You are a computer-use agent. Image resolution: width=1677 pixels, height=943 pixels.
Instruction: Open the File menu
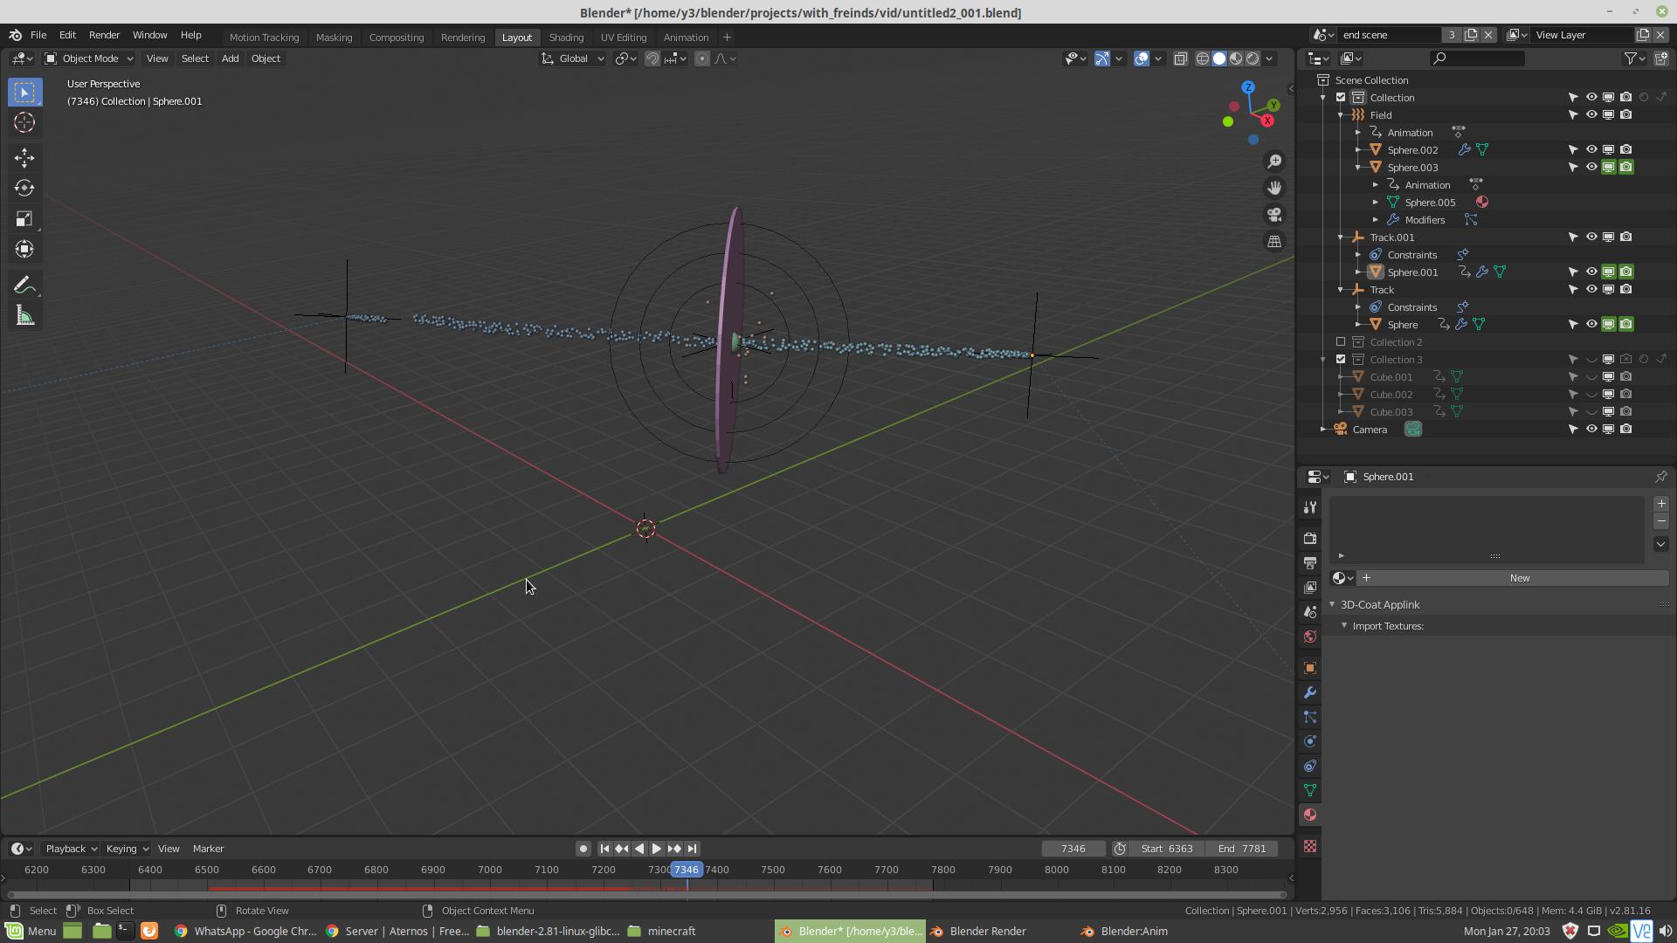(x=38, y=35)
